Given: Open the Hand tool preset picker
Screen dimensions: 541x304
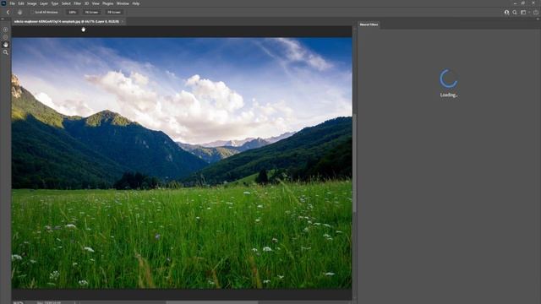Looking at the screenshot, I should click(20, 12).
